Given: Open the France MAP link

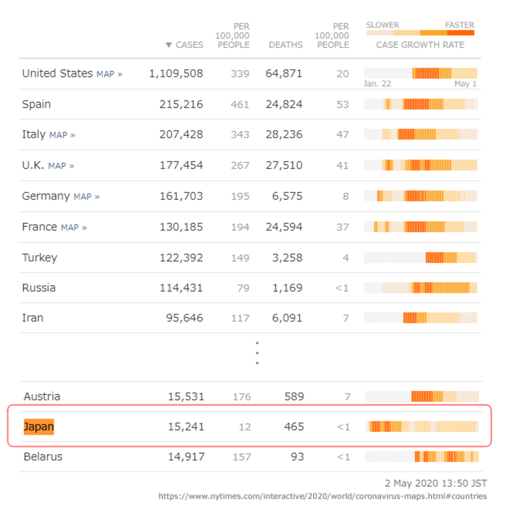Looking at the screenshot, I should point(74,227).
